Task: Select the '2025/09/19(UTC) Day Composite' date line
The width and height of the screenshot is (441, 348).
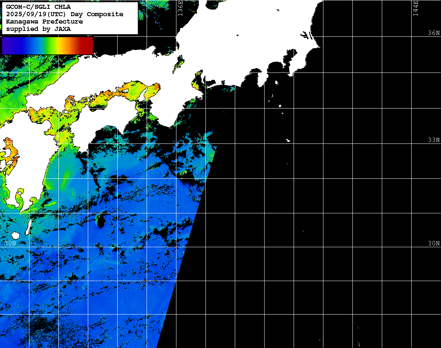Action: point(65,14)
